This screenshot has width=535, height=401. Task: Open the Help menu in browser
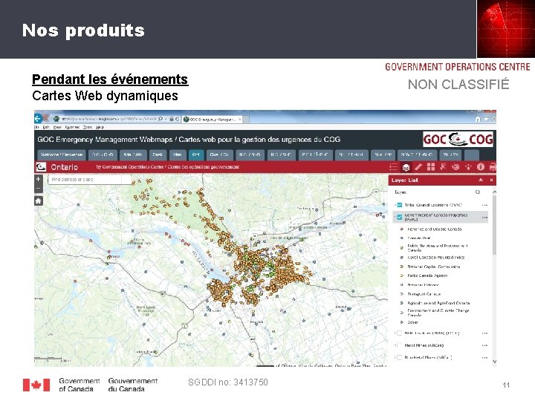pyautogui.click(x=100, y=127)
